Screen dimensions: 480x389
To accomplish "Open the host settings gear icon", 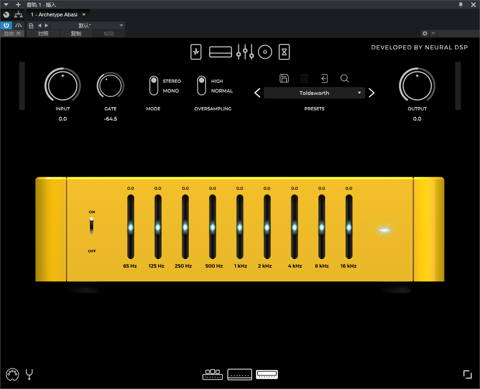I will [425, 33].
